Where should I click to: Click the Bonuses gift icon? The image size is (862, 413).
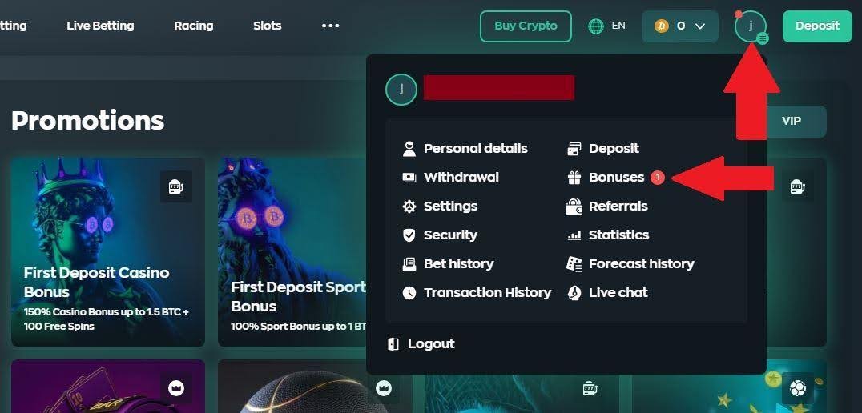[x=574, y=178]
